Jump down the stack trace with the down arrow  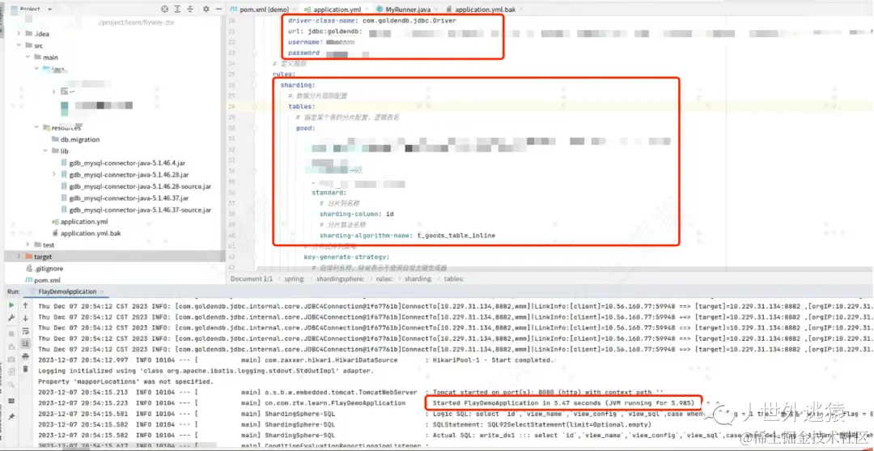tap(25, 317)
